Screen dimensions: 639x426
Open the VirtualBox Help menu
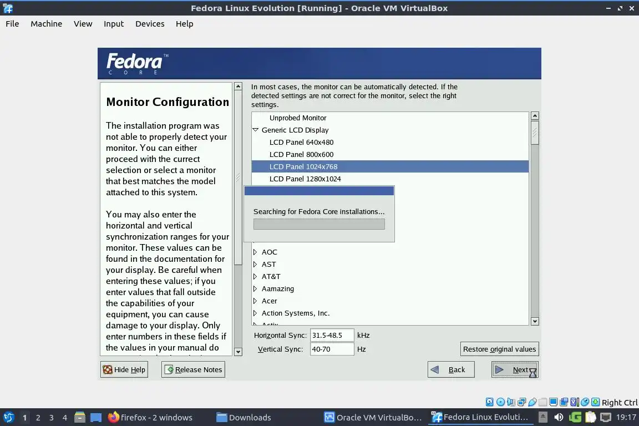click(184, 24)
